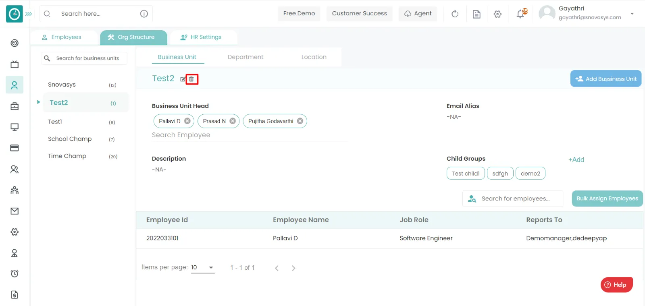Open the HR Settings tab
Screen dimensions: 645x306
pos(203,37)
